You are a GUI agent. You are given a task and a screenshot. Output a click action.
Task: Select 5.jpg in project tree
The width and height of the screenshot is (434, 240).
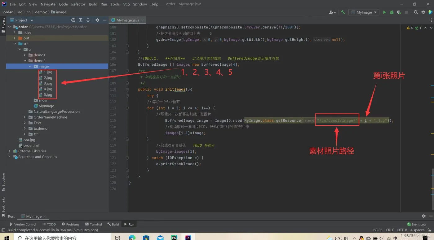[48, 95]
